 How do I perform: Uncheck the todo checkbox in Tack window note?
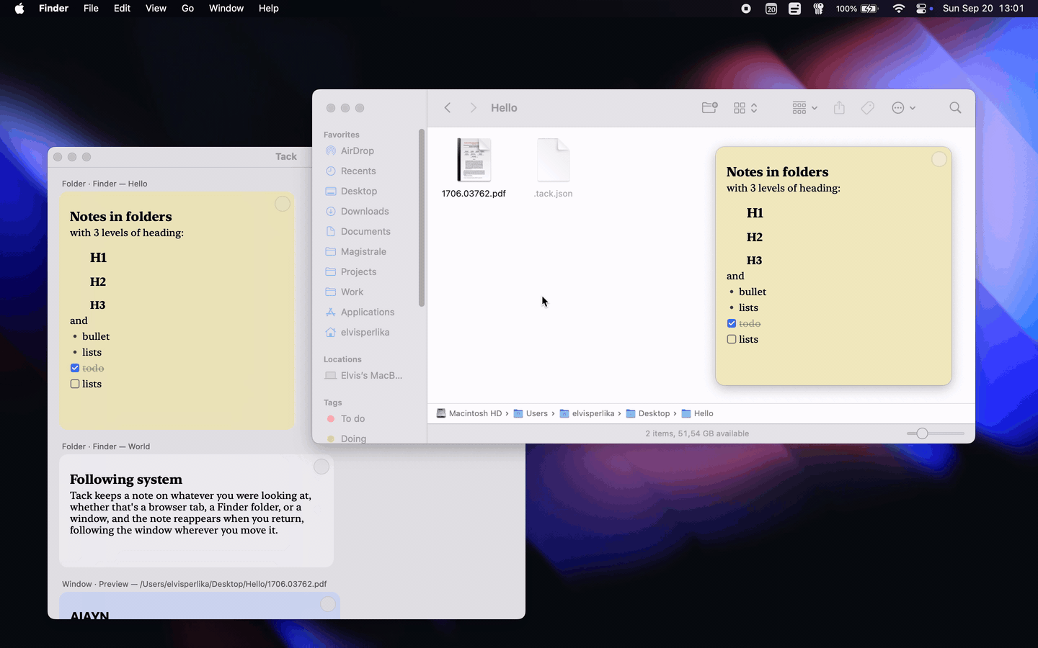tap(75, 368)
